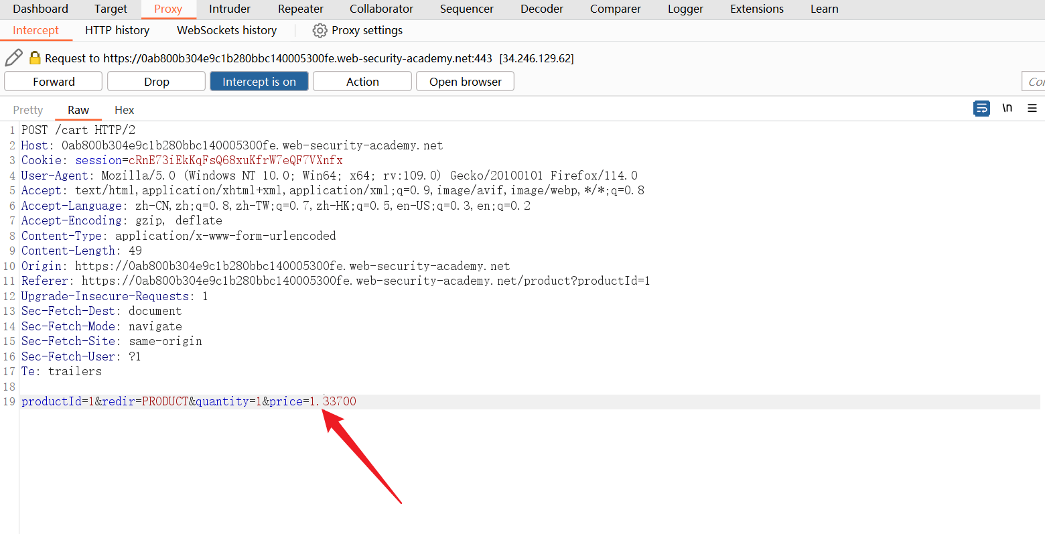Viewport: 1045px width, 534px height.
Task: Select the Raw view tab
Action: [78, 110]
